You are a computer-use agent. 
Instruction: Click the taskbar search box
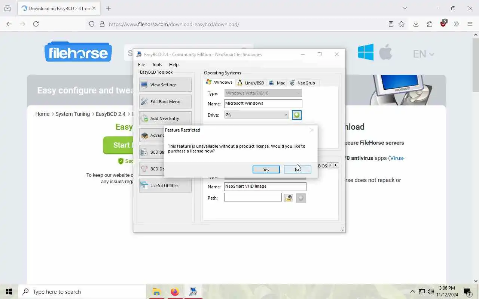[82, 292]
